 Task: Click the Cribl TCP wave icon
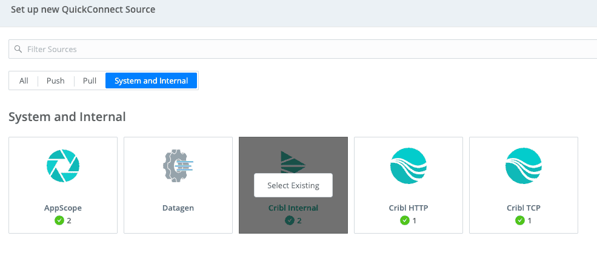click(524, 166)
